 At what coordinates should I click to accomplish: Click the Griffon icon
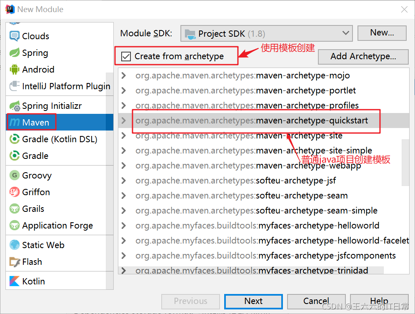coord(14,192)
